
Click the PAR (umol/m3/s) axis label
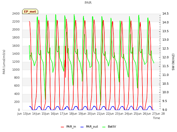point(4,62)
